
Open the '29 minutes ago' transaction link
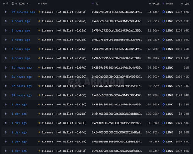point(23,12)
